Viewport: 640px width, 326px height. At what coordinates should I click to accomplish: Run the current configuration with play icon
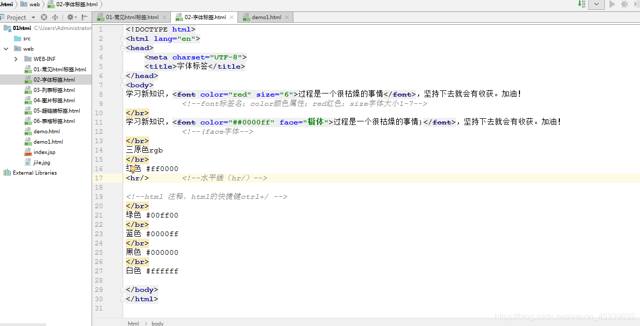pos(612,5)
